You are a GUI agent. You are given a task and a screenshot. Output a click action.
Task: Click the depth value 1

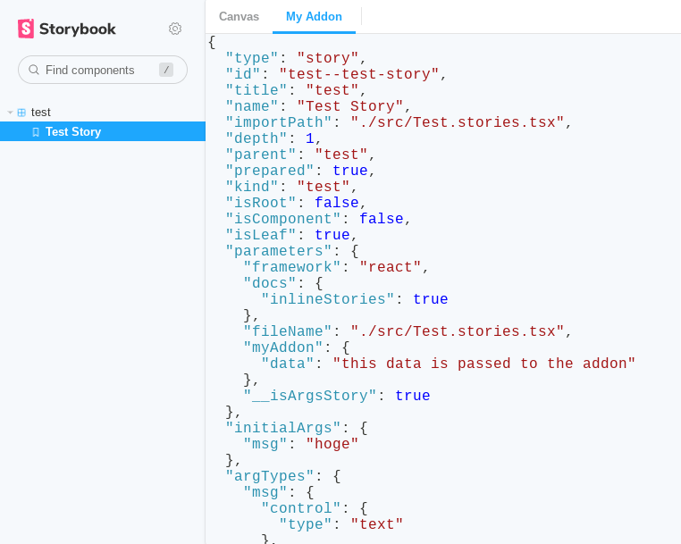tap(309, 138)
